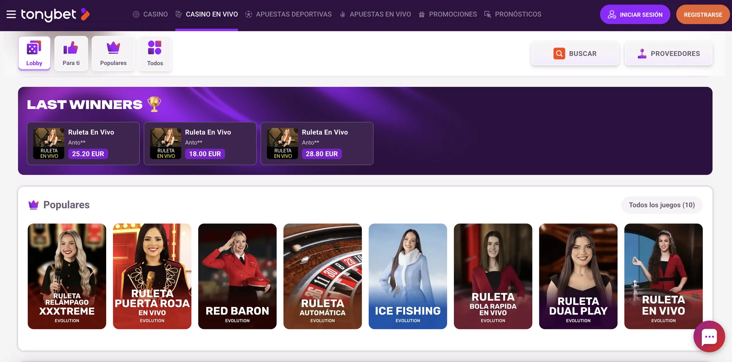
Task: Launch the Ice Fishing game
Action: click(x=408, y=276)
